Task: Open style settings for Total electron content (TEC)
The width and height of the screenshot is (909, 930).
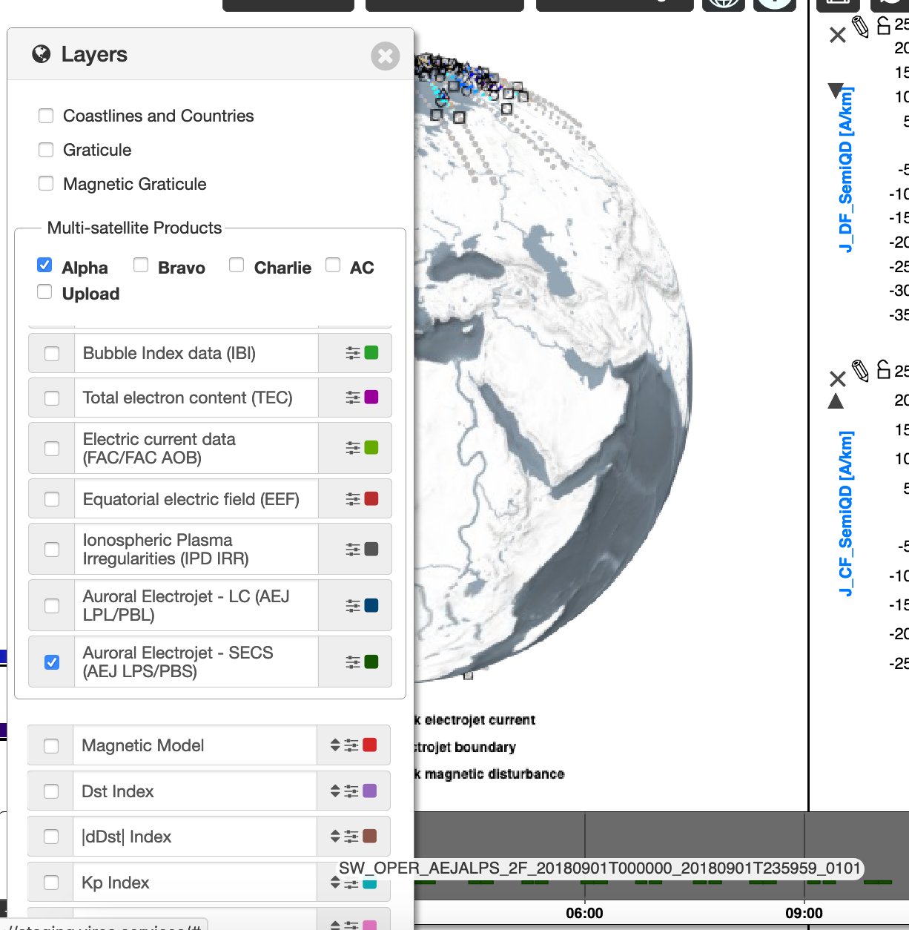Action: tap(354, 398)
